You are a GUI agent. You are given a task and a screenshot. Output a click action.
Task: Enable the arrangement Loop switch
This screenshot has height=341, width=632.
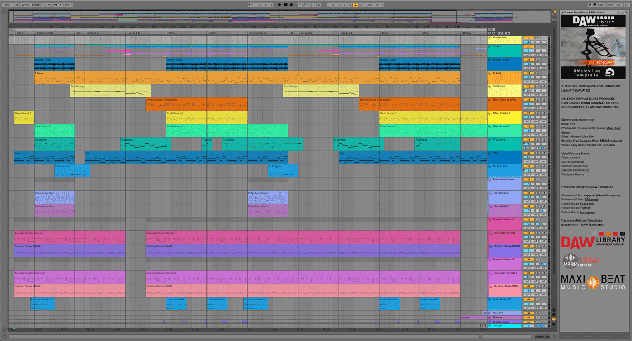(355, 4)
